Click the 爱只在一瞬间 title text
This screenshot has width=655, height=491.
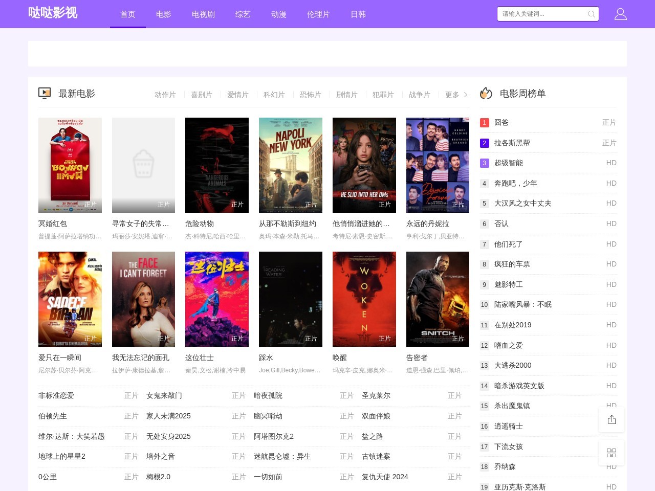pos(60,358)
